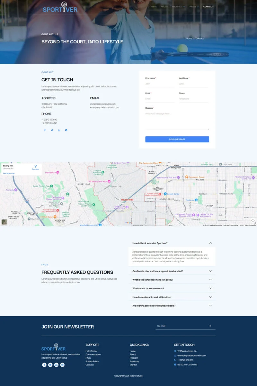This screenshot has height=386, width=257.
Task: Open About in the top navigation
Action: (x=164, y=7)
